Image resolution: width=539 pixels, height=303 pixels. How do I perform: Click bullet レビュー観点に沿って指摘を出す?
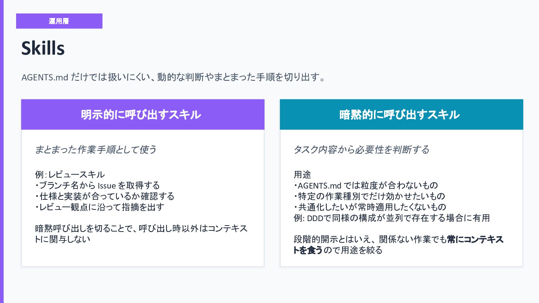(x=100, y=207)
